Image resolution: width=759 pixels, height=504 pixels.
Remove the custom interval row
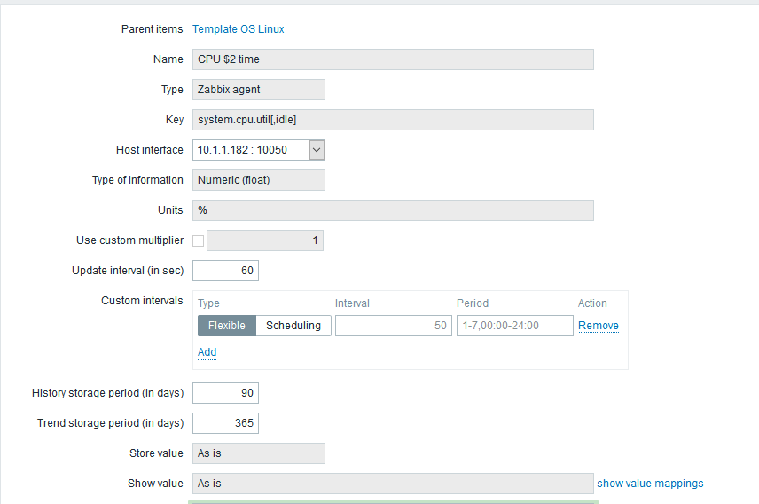[x=599, y=326]
